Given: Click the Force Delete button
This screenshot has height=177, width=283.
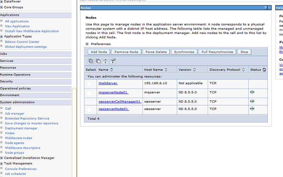Looking at the screenshot, I should 156,52.
